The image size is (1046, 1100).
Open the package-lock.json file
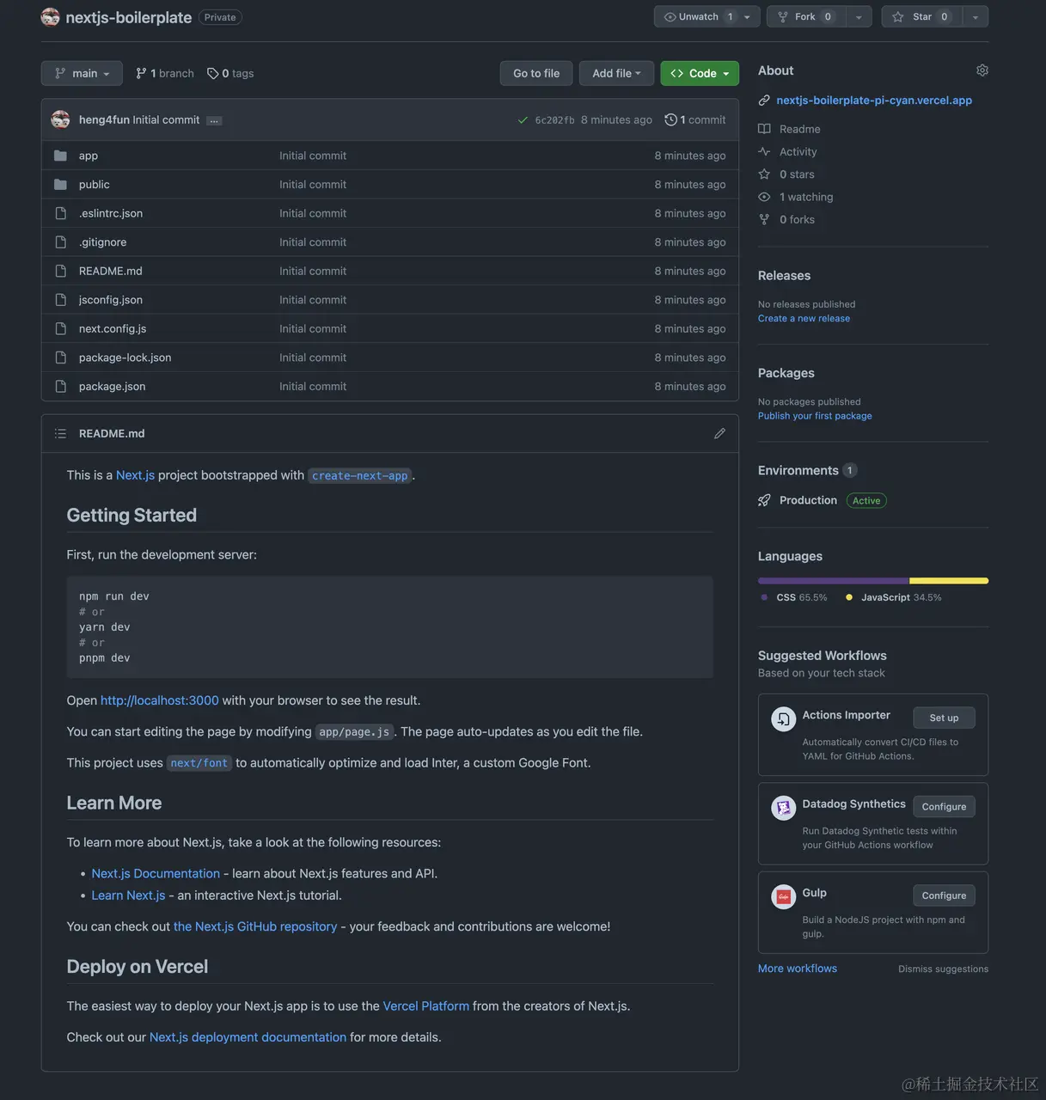pos(125,358)
